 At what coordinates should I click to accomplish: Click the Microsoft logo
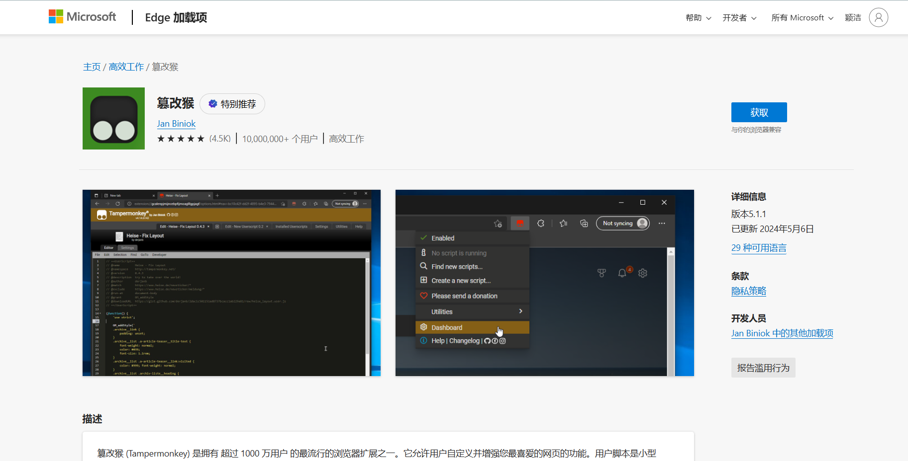[82, 17]
